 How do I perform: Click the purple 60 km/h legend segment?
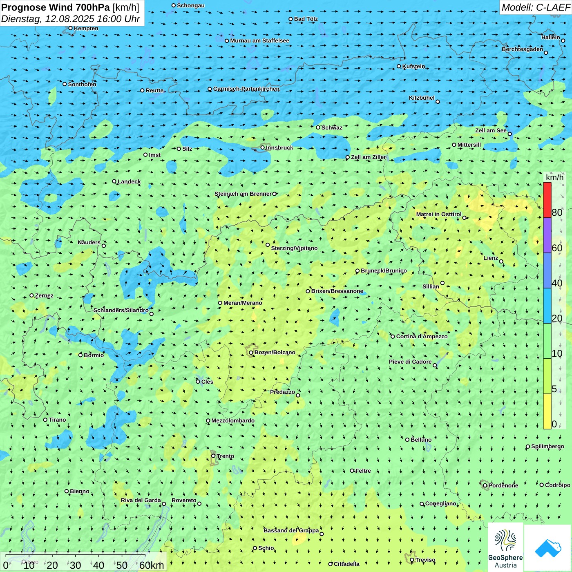pyautogui.click(x=547, y=235)
